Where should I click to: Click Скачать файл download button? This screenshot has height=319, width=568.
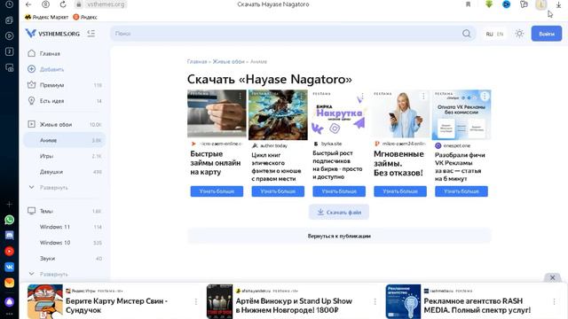click(339, 212)
